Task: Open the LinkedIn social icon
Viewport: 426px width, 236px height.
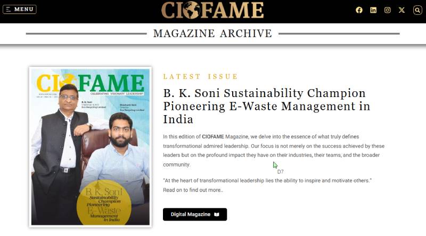Action: pos(373,10)
